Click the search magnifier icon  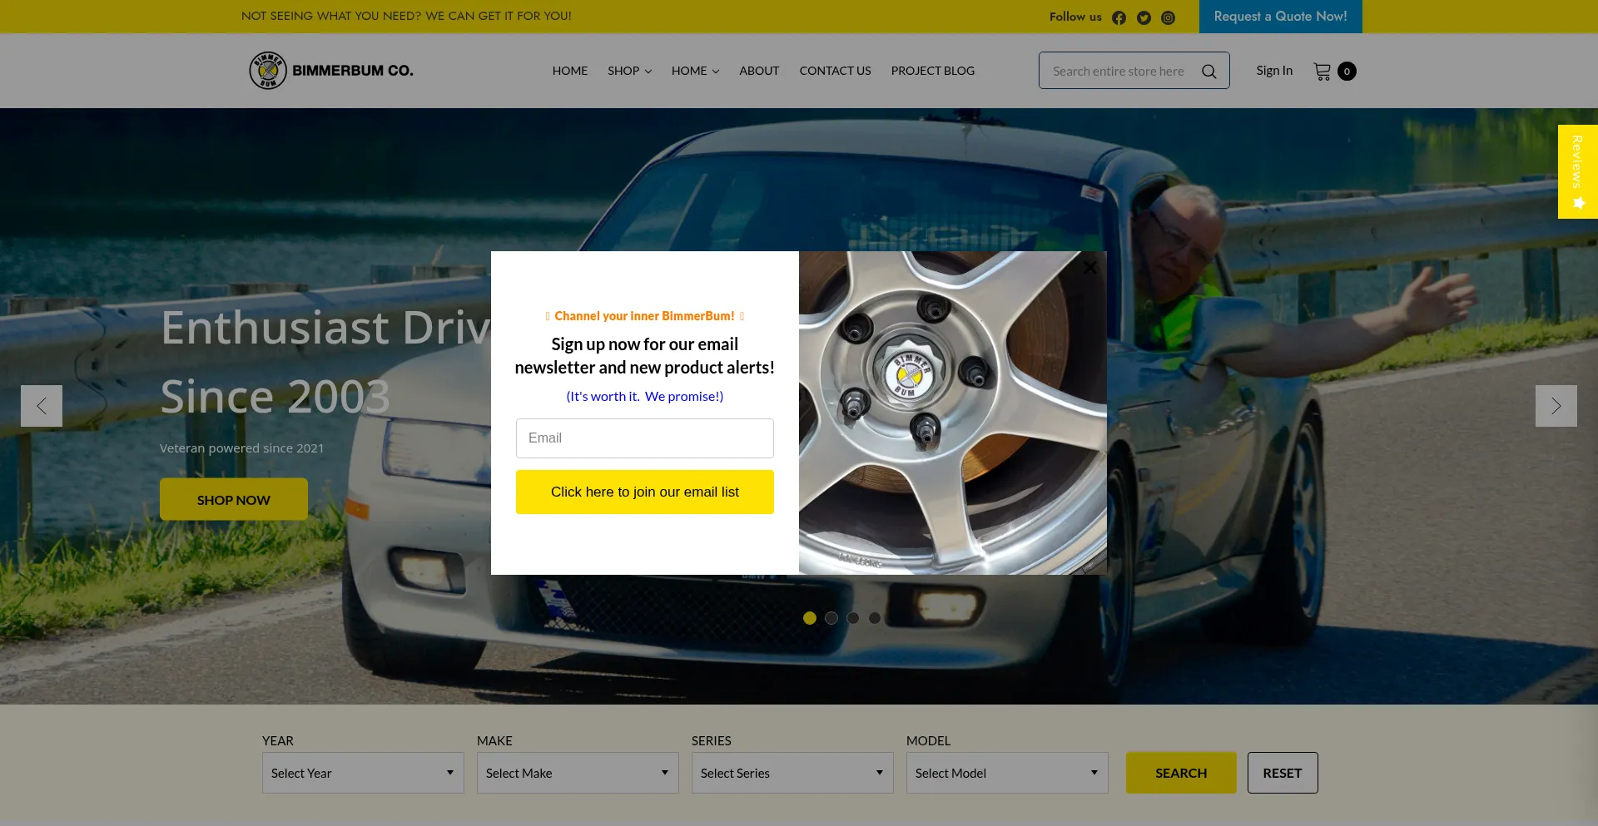[1208, 72]
